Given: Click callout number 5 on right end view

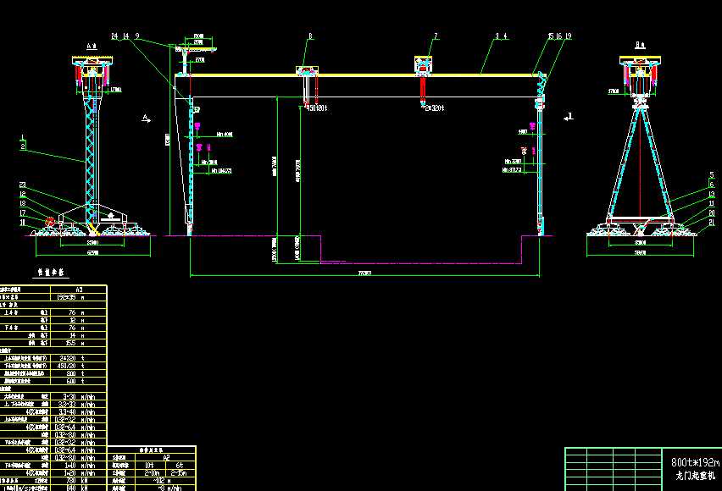Looking at the screenshot, I should coord(710,176).
